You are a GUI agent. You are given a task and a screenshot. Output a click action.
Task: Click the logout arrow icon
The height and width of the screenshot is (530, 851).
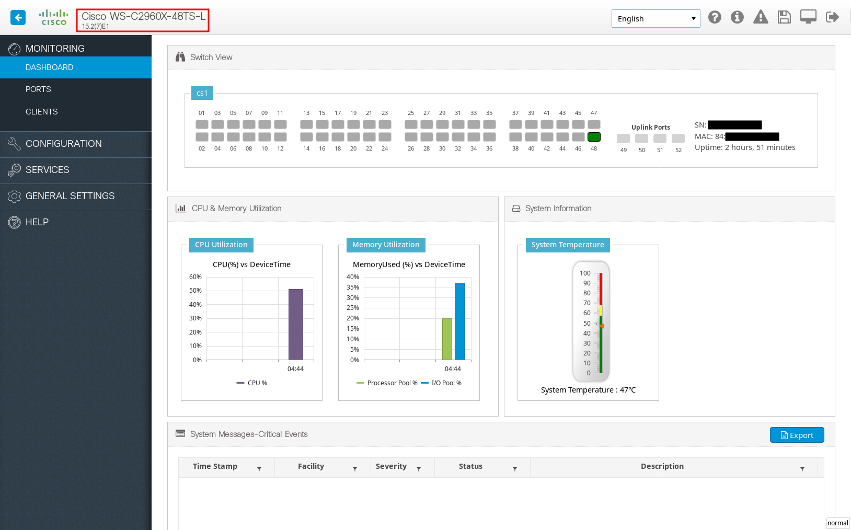point(832,17)
